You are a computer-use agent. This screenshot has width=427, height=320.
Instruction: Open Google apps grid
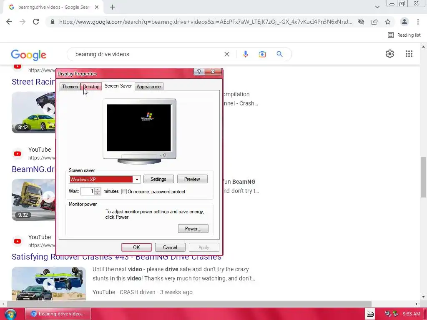409,54
